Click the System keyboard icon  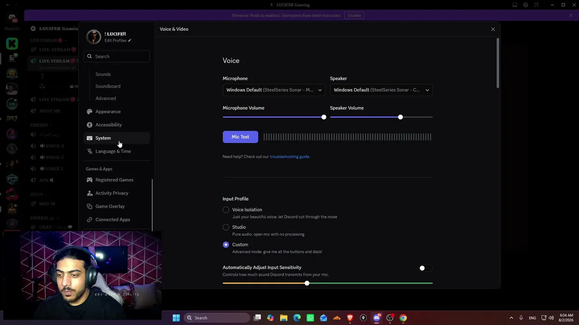[90, 138]
